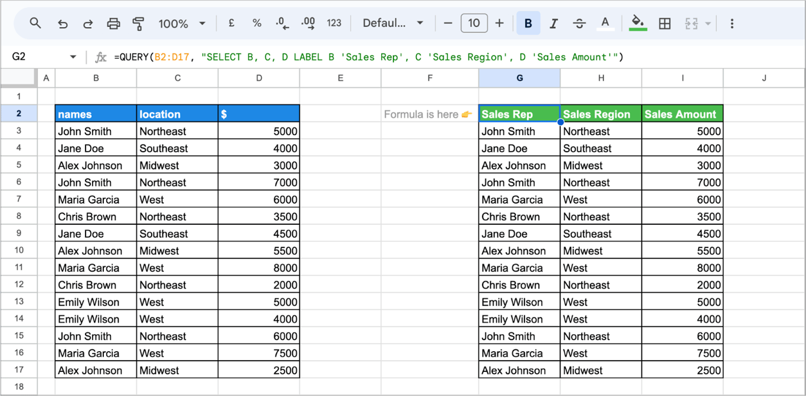Toggle bold formatting
Screen dimensions: 806x396
tap(528, 23)
